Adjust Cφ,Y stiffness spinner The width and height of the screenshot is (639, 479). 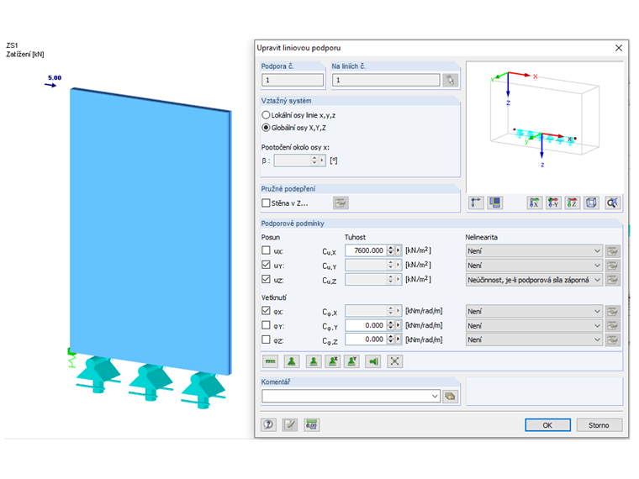click(390, 325)
